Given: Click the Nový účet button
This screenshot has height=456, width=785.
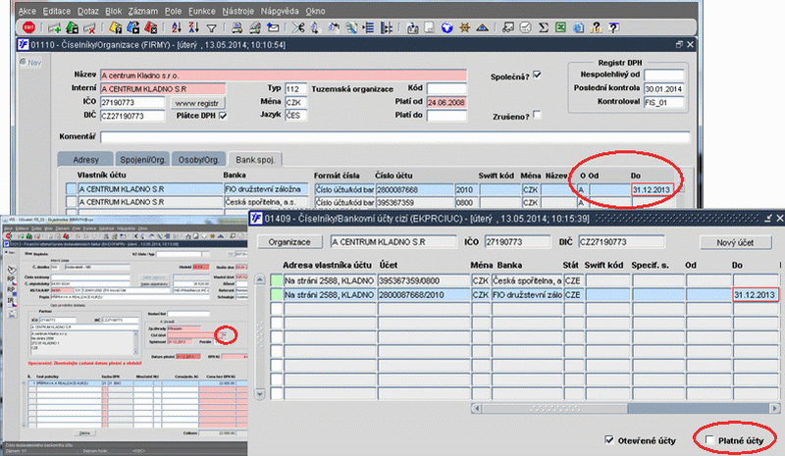Looking at the screenshot, I should tap(734, 241).
